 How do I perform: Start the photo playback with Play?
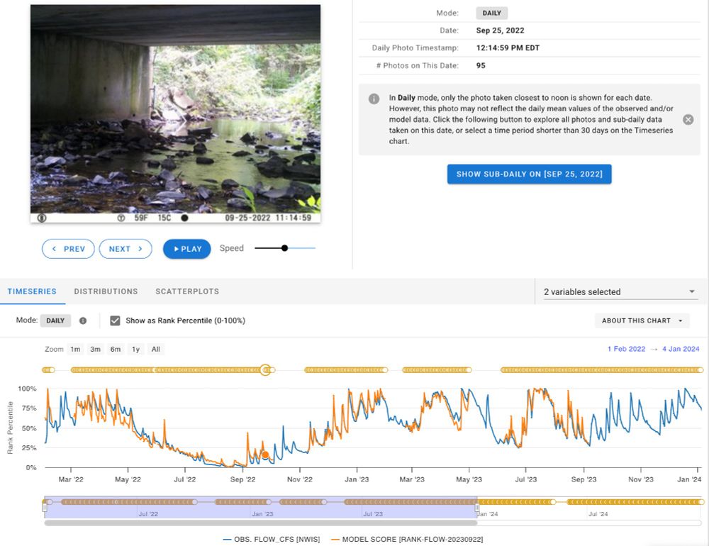[x=186, y=249]
